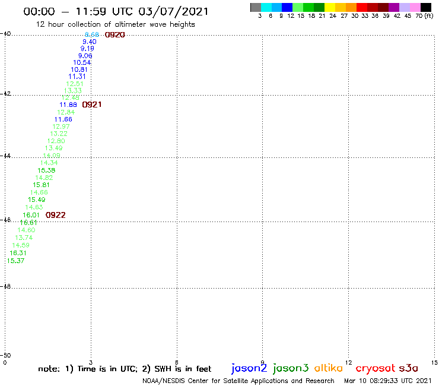439x386 pixels.
Task: Select the purple swatch in the color scale
Action: (x=394, y=7)
